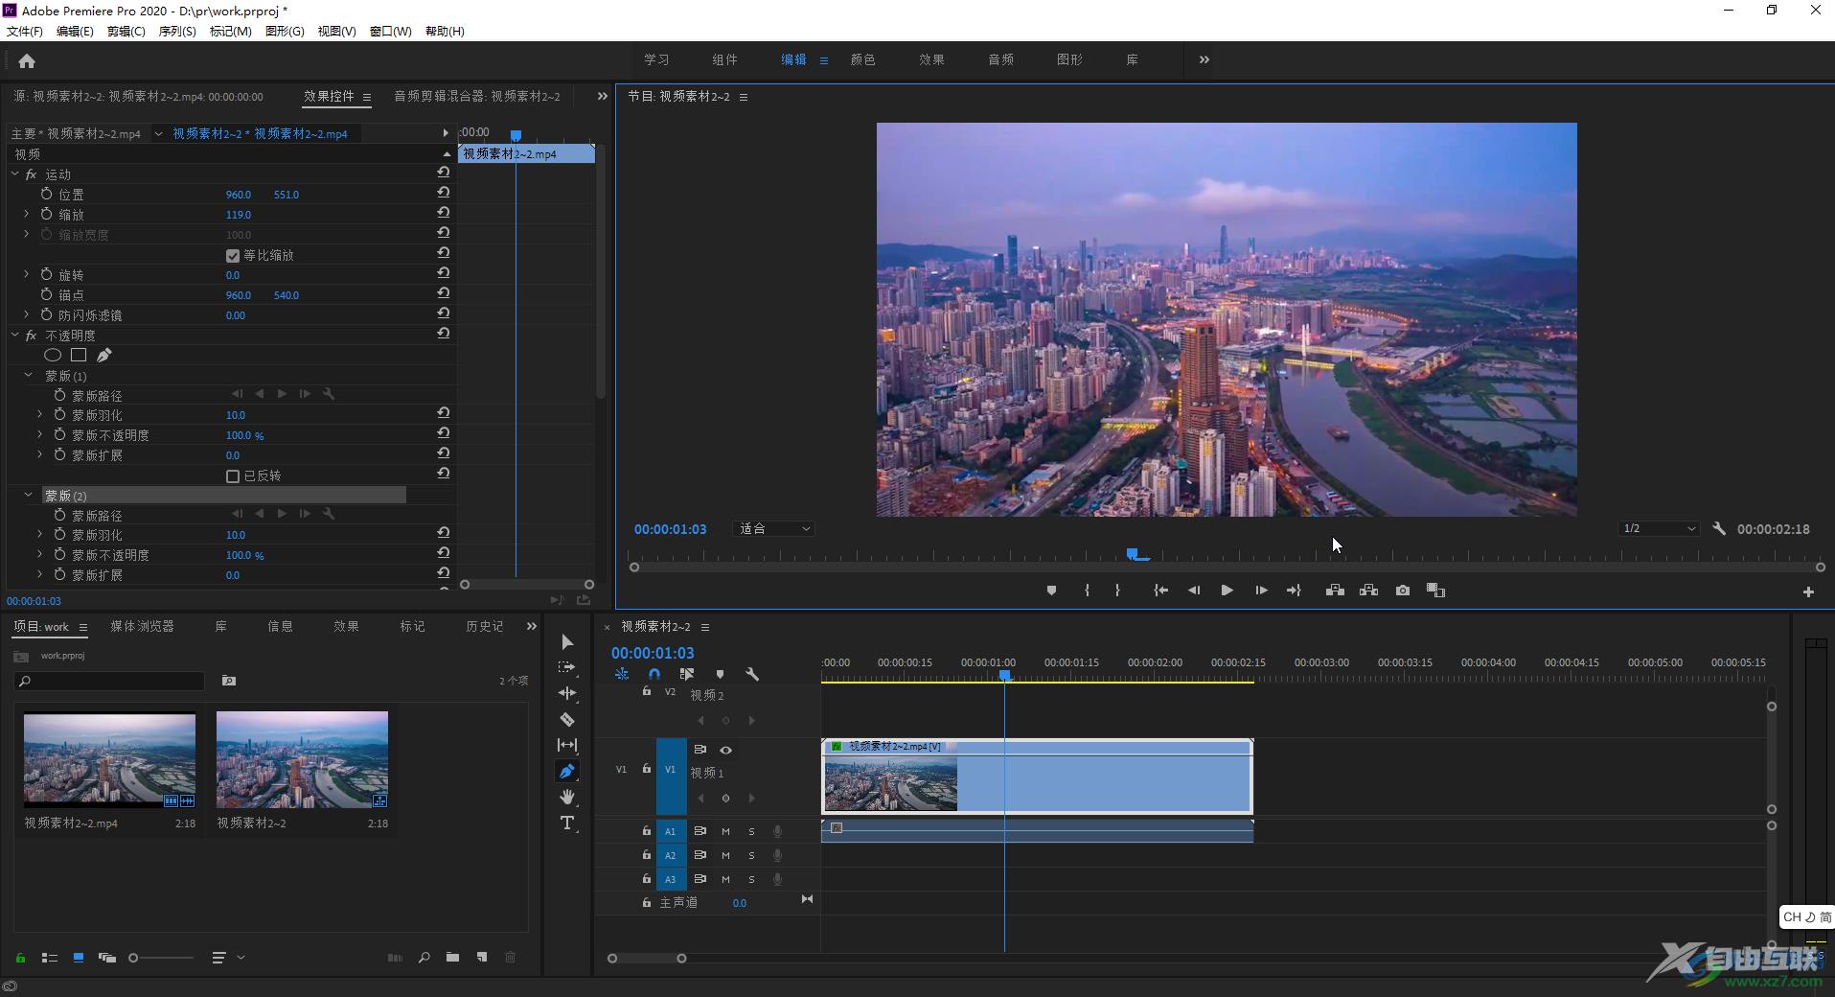Image resolution: width=1835 pixels, height=997 pixels.
Task: Adjust project thumbnail size slider
Action: [x=134, y=957]
